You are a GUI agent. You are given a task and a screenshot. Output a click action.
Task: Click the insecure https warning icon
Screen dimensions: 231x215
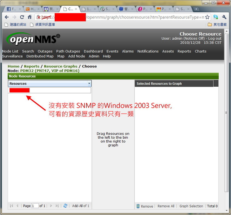(38, 17)
